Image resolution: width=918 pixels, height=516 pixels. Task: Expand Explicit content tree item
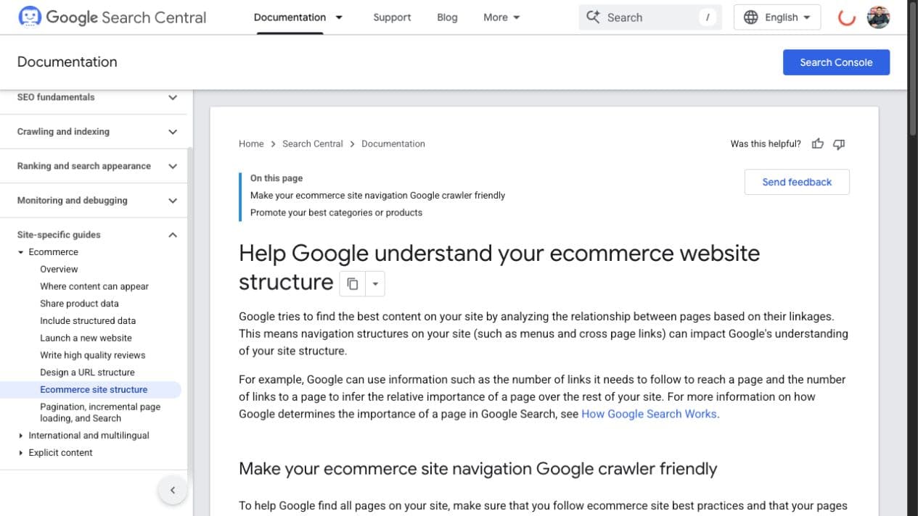point(21,453)
